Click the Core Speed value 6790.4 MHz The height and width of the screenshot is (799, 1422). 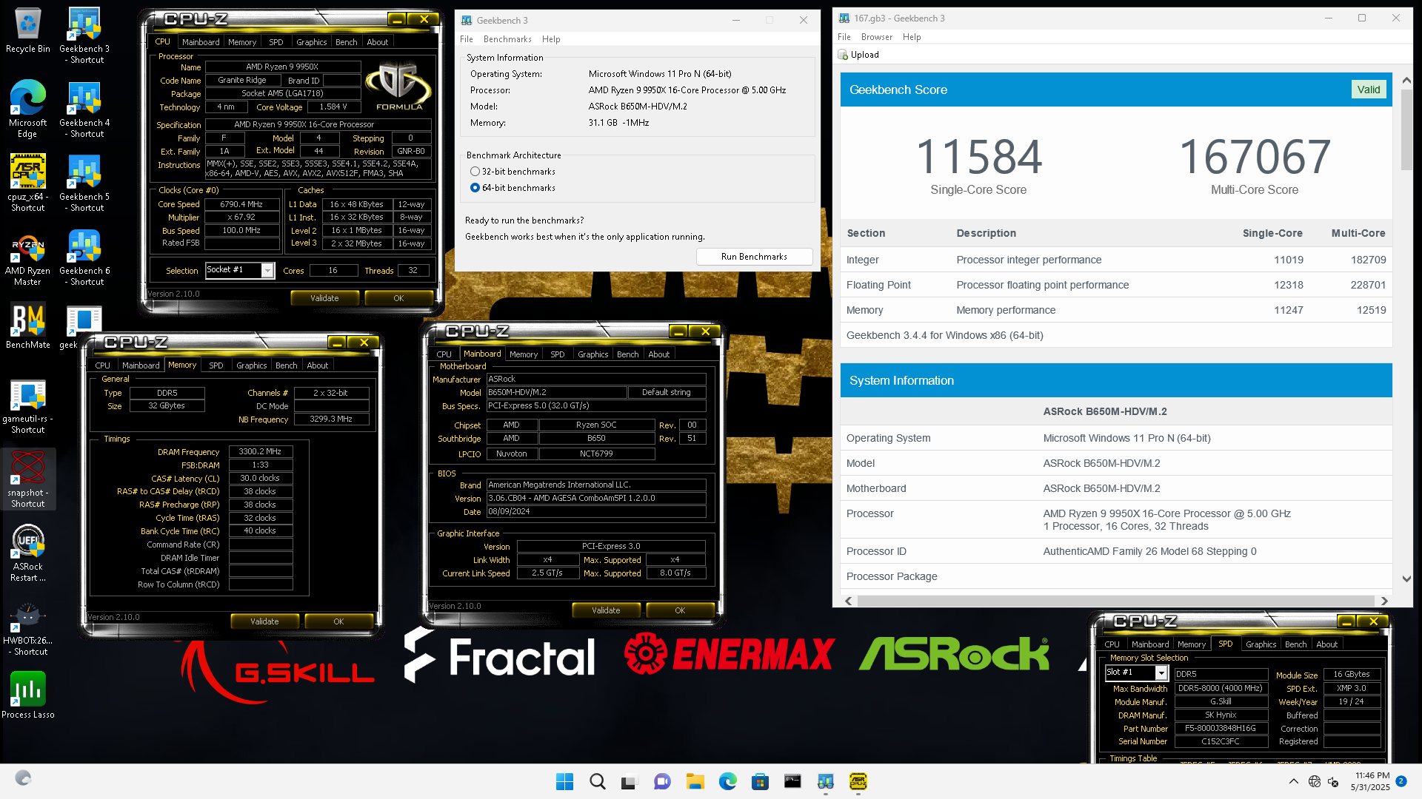pos(241,204)
